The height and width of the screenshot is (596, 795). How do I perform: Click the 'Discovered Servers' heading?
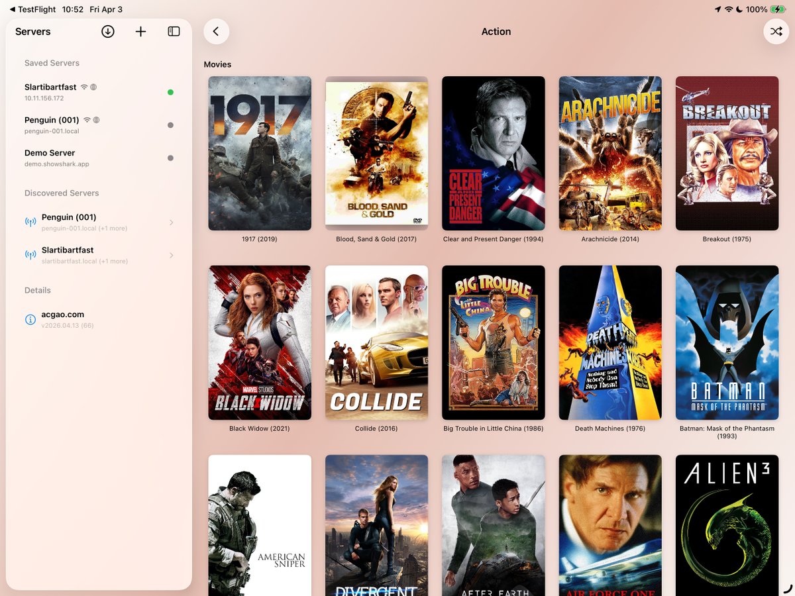62,193
